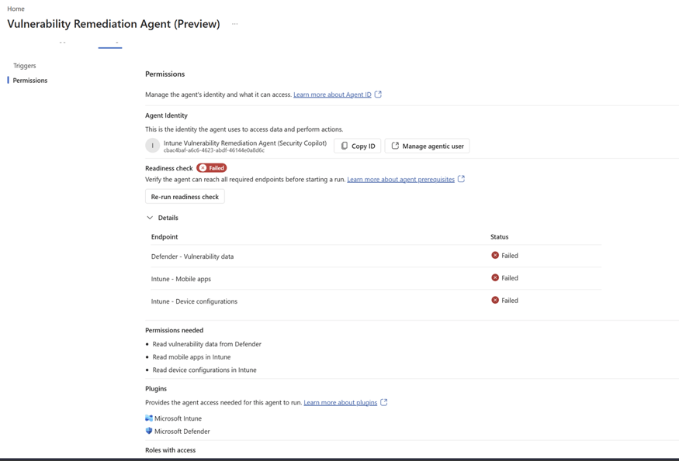Click the Endpoint column header
The height and width of the screenshot is (461, 679).
(165, 237)
